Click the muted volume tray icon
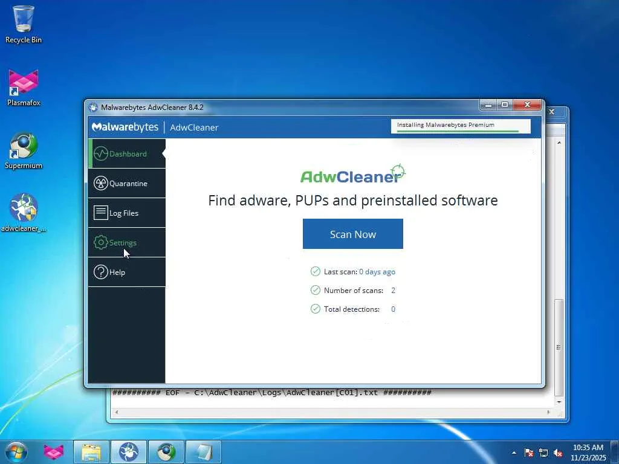619x464 pixels. (x=558, y=453)
